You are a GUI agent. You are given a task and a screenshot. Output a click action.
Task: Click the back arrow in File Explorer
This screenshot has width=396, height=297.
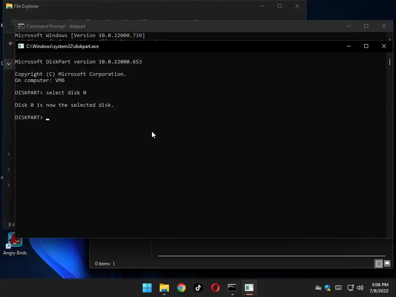11,43
